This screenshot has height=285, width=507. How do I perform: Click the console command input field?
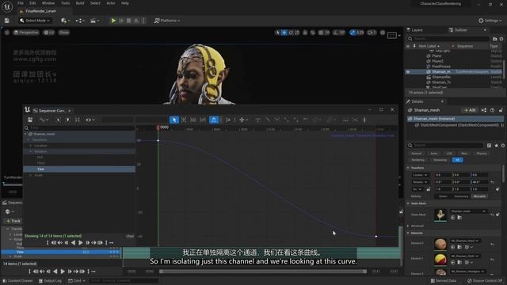(x=124, y=281)
